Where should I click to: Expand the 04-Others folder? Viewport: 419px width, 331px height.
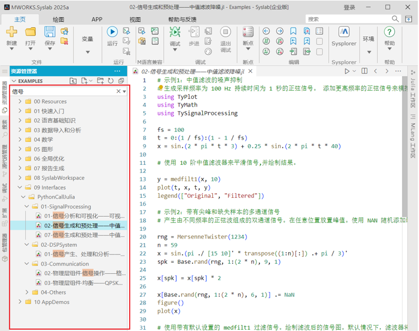click(27, 292)
